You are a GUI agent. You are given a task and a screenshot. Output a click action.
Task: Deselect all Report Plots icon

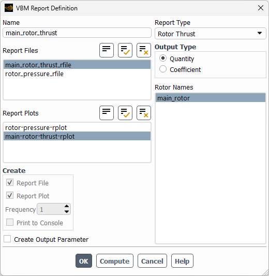pos(144,113)
